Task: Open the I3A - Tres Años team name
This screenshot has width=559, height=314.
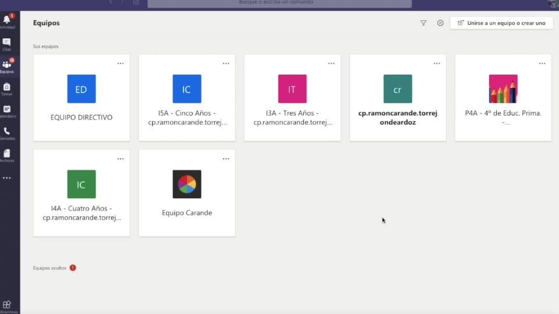Action: (x=293, y=117)
